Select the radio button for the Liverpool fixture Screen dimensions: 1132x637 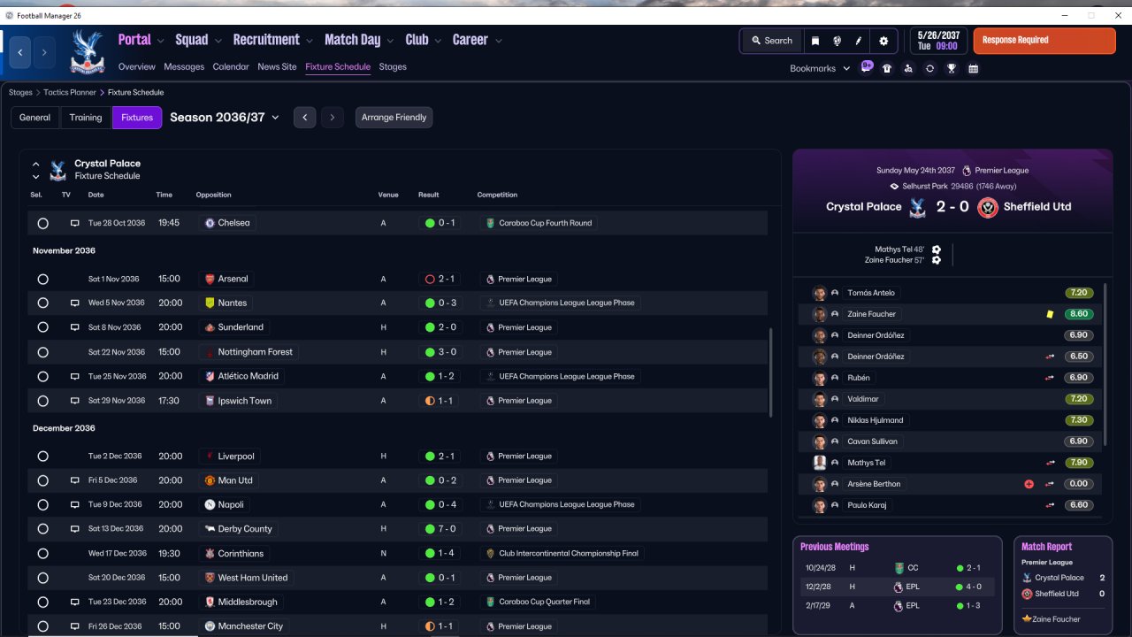click(42, 457)
